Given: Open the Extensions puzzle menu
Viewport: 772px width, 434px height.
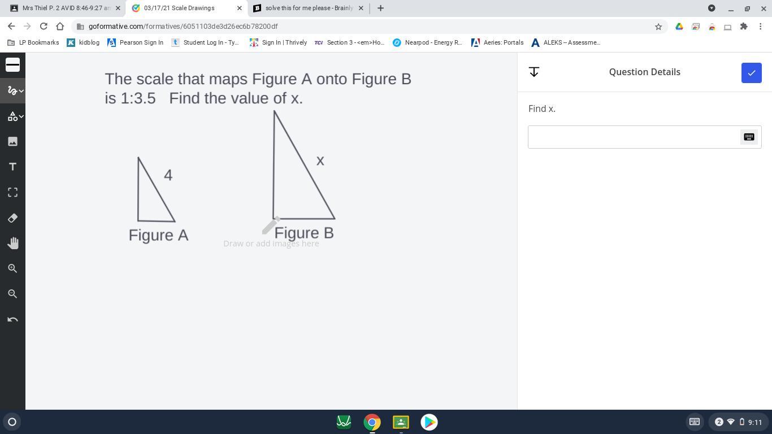Looking at the screenshot, I should [x=744, y=27].
